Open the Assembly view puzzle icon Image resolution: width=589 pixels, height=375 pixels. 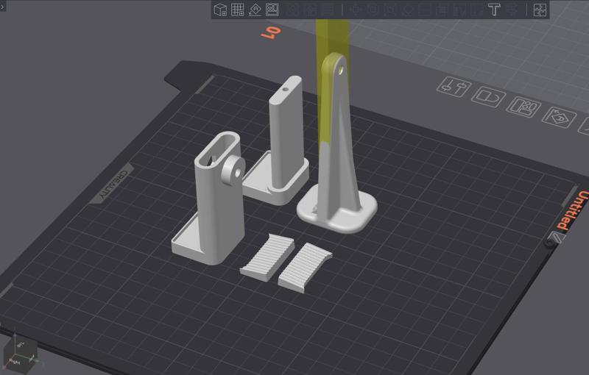540,10
